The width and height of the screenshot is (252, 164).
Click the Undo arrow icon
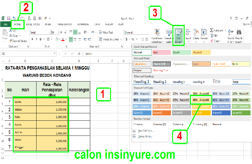click(x=14, y=18)
